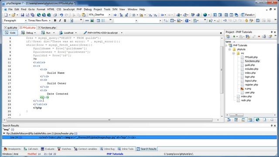Save the file with the blue floppy disk icon

click(x=22, y=15)
